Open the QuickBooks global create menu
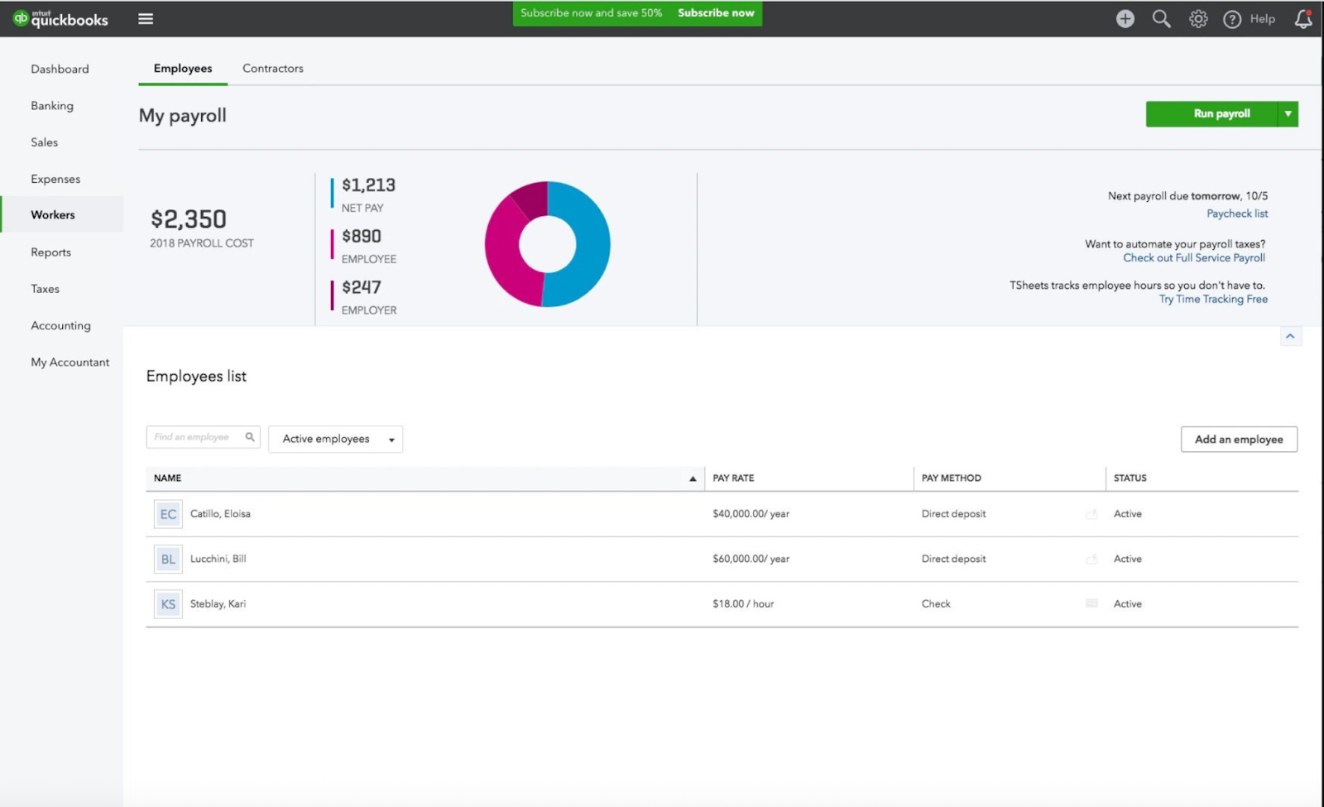 click(x=1125, y=18)
